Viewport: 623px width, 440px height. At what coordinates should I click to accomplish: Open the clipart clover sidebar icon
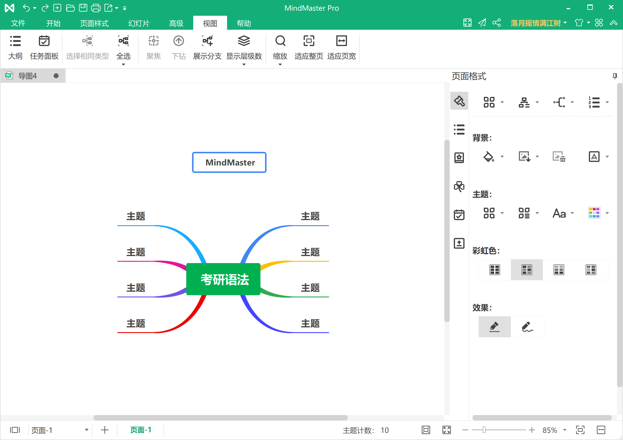pos(459,186)
